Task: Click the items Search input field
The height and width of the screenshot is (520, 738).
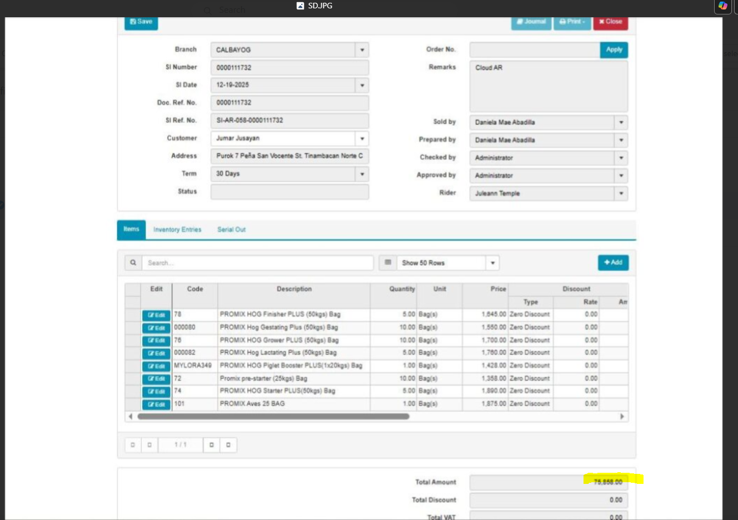Action: pos(257,263)
